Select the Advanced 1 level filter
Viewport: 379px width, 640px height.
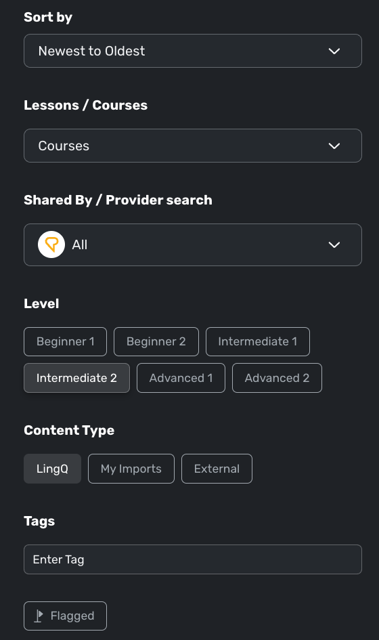click(181, 378)
